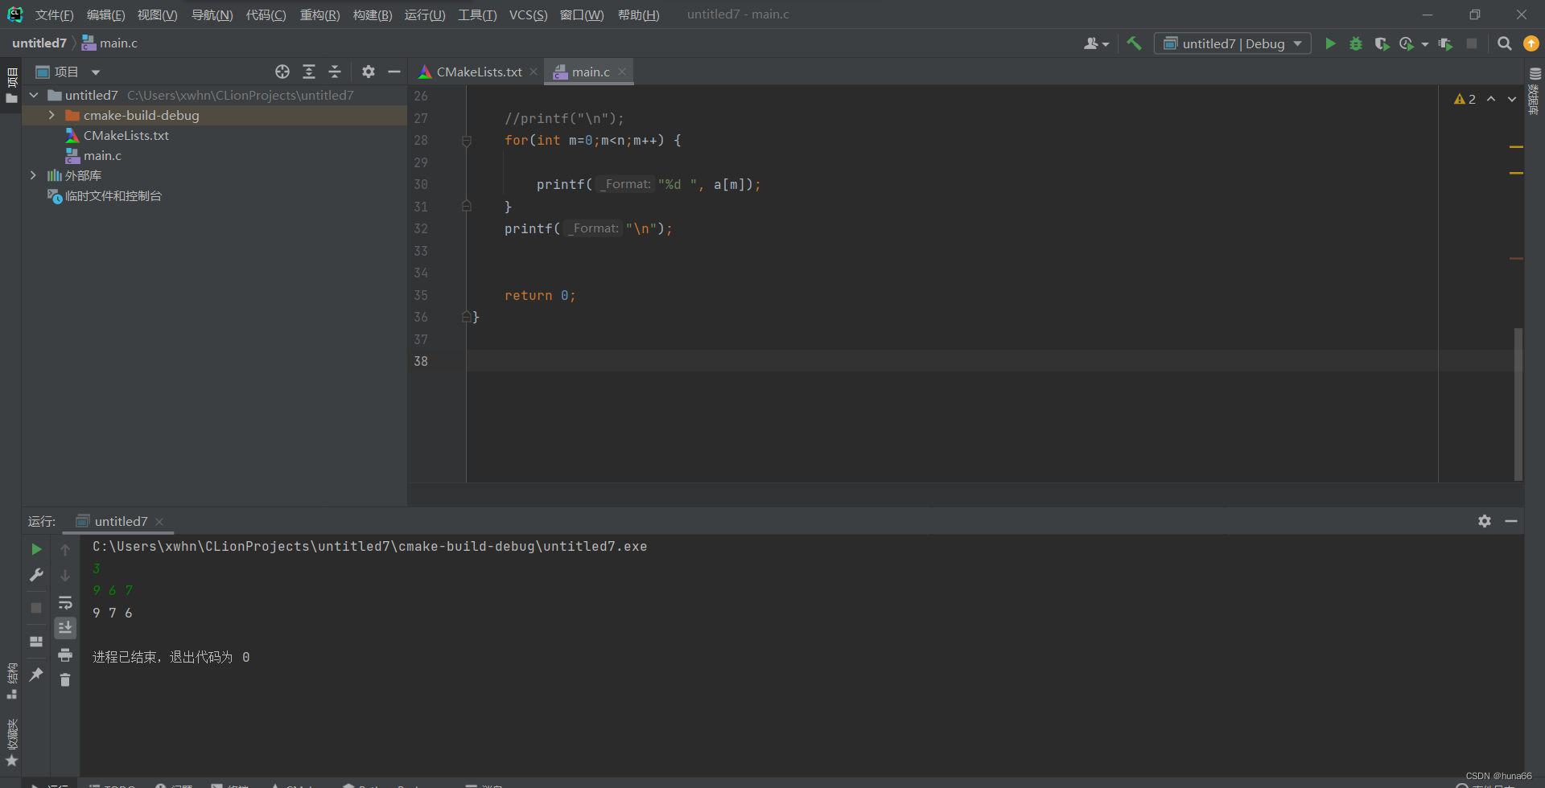This screenshot has height=788, width=1545.
Task: Clear console output with trash icon
Action: [65, 680]
